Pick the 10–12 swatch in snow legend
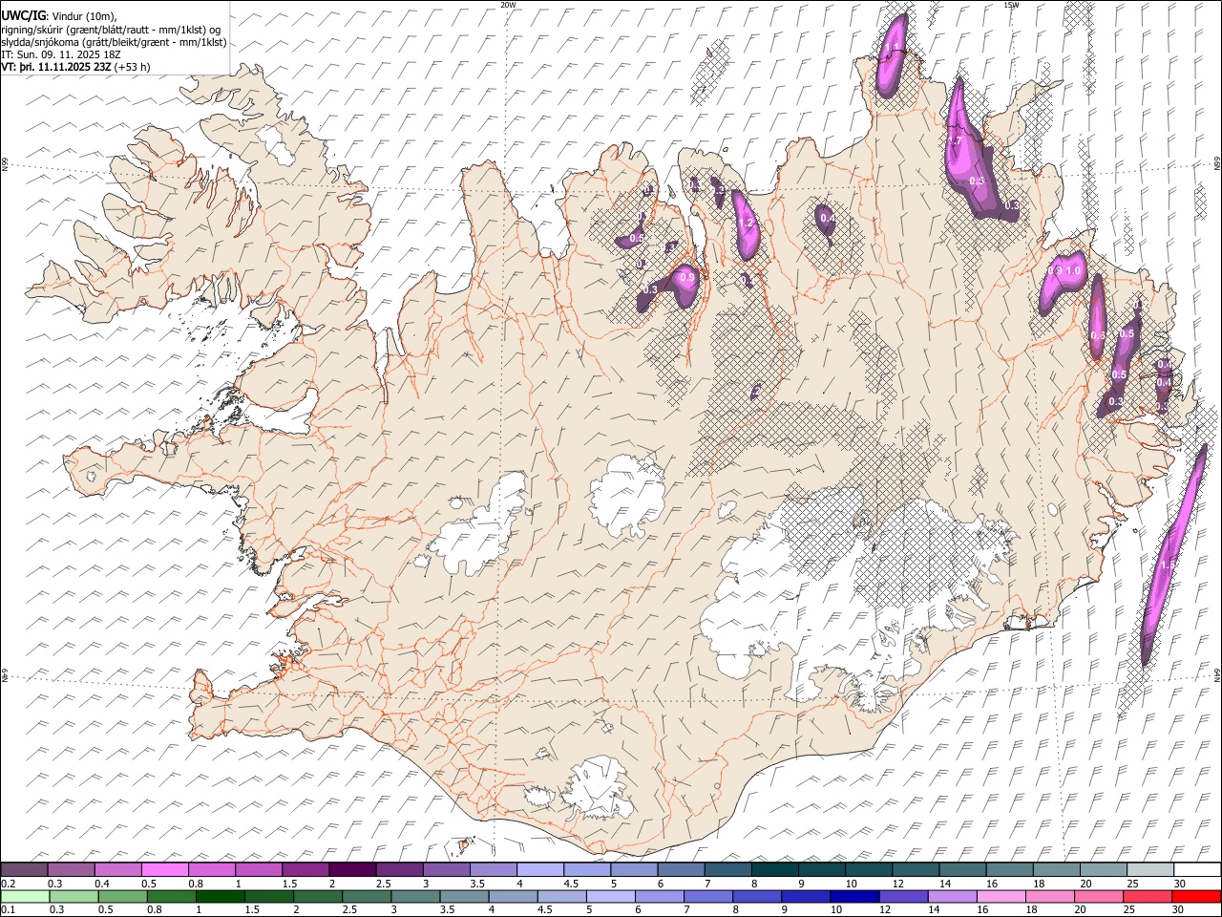 (x=868, y=870)
